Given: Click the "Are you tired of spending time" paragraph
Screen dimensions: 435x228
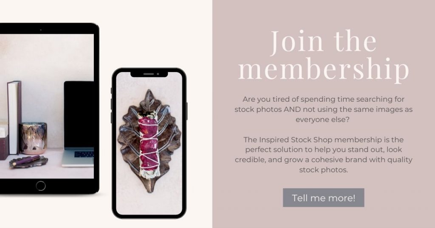Looking at the screenshot, I should tap(323, 109).
